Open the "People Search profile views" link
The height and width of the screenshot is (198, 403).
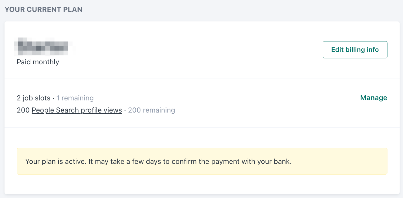(77, 110)
